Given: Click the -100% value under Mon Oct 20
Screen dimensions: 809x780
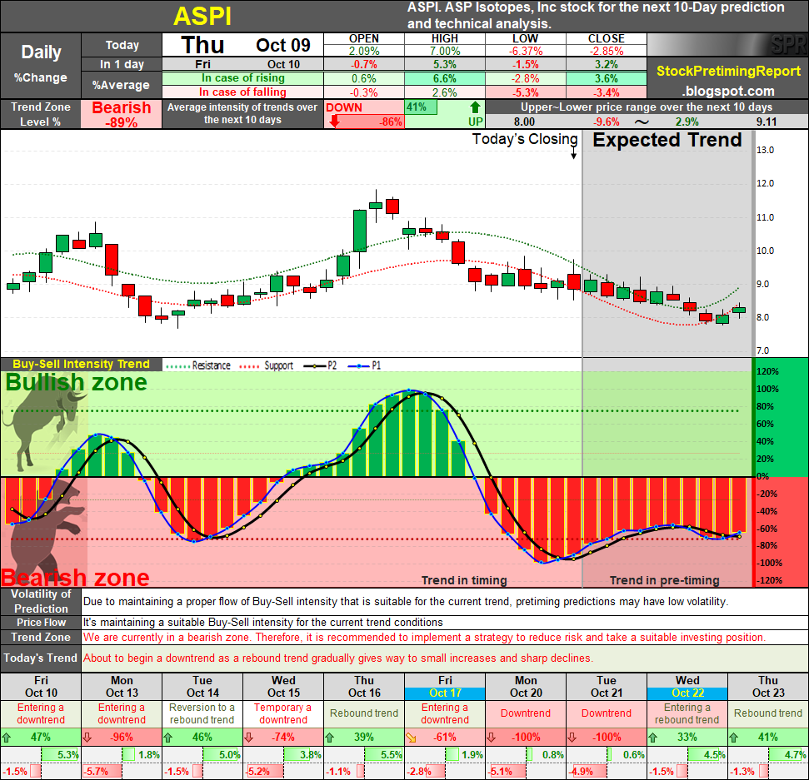Looking at the screenshot, I should (524, 738).
